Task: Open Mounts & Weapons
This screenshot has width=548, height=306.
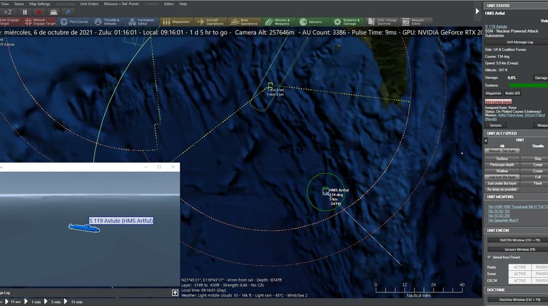Action: pyautogui.click(x=278, y=22)
